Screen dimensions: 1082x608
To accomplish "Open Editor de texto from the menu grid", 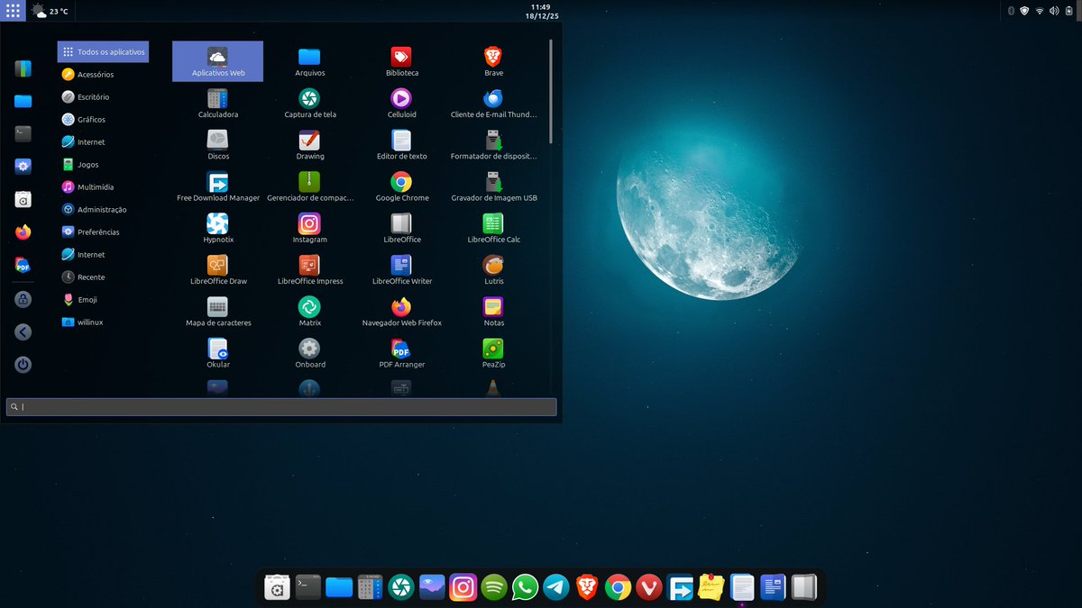I will (x=401, y=144).
